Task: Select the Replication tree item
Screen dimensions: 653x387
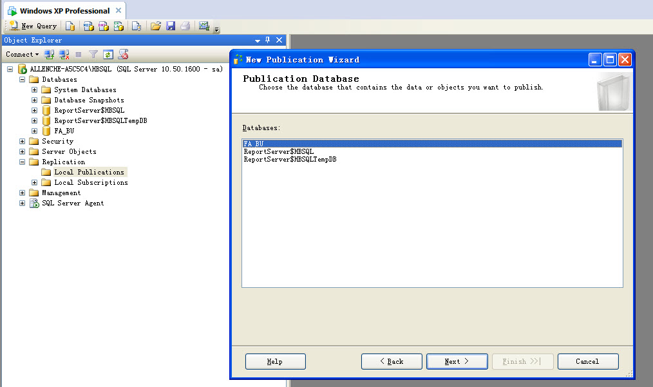Action: [x=63, y=162]
